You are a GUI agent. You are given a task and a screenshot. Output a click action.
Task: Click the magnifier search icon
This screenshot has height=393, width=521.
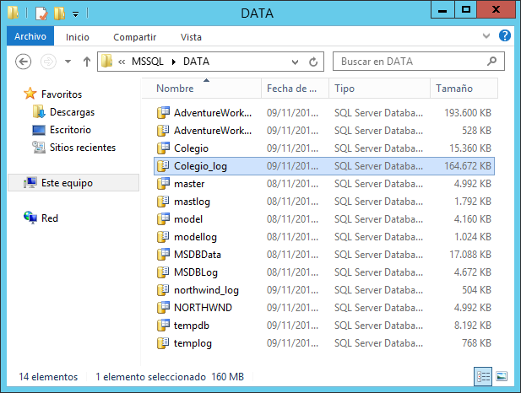tap(491, 61)
